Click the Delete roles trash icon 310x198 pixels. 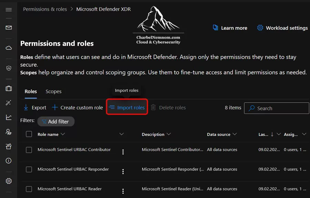pos(153,107)
